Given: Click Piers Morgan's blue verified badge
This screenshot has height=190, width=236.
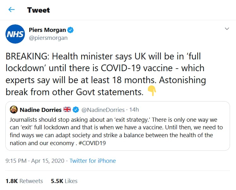Looking at the screenshot, I should pyautogui.click(x=71, y=30).
